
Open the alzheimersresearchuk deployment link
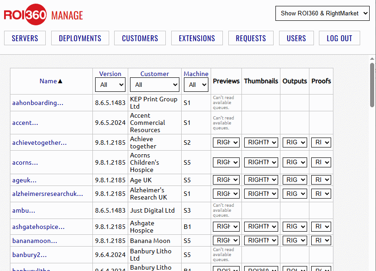pos(48,194)
